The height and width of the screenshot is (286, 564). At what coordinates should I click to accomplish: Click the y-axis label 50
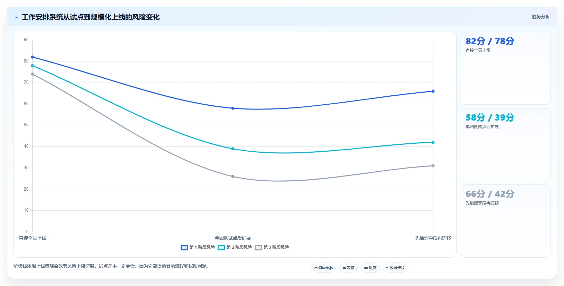click(x=26, y=125)
